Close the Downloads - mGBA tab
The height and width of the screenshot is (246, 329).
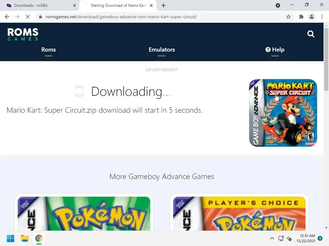75,5
